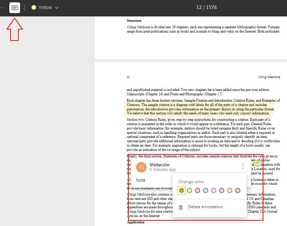Open the three-dot menu on Visitación comment

(x=243, y=166)
